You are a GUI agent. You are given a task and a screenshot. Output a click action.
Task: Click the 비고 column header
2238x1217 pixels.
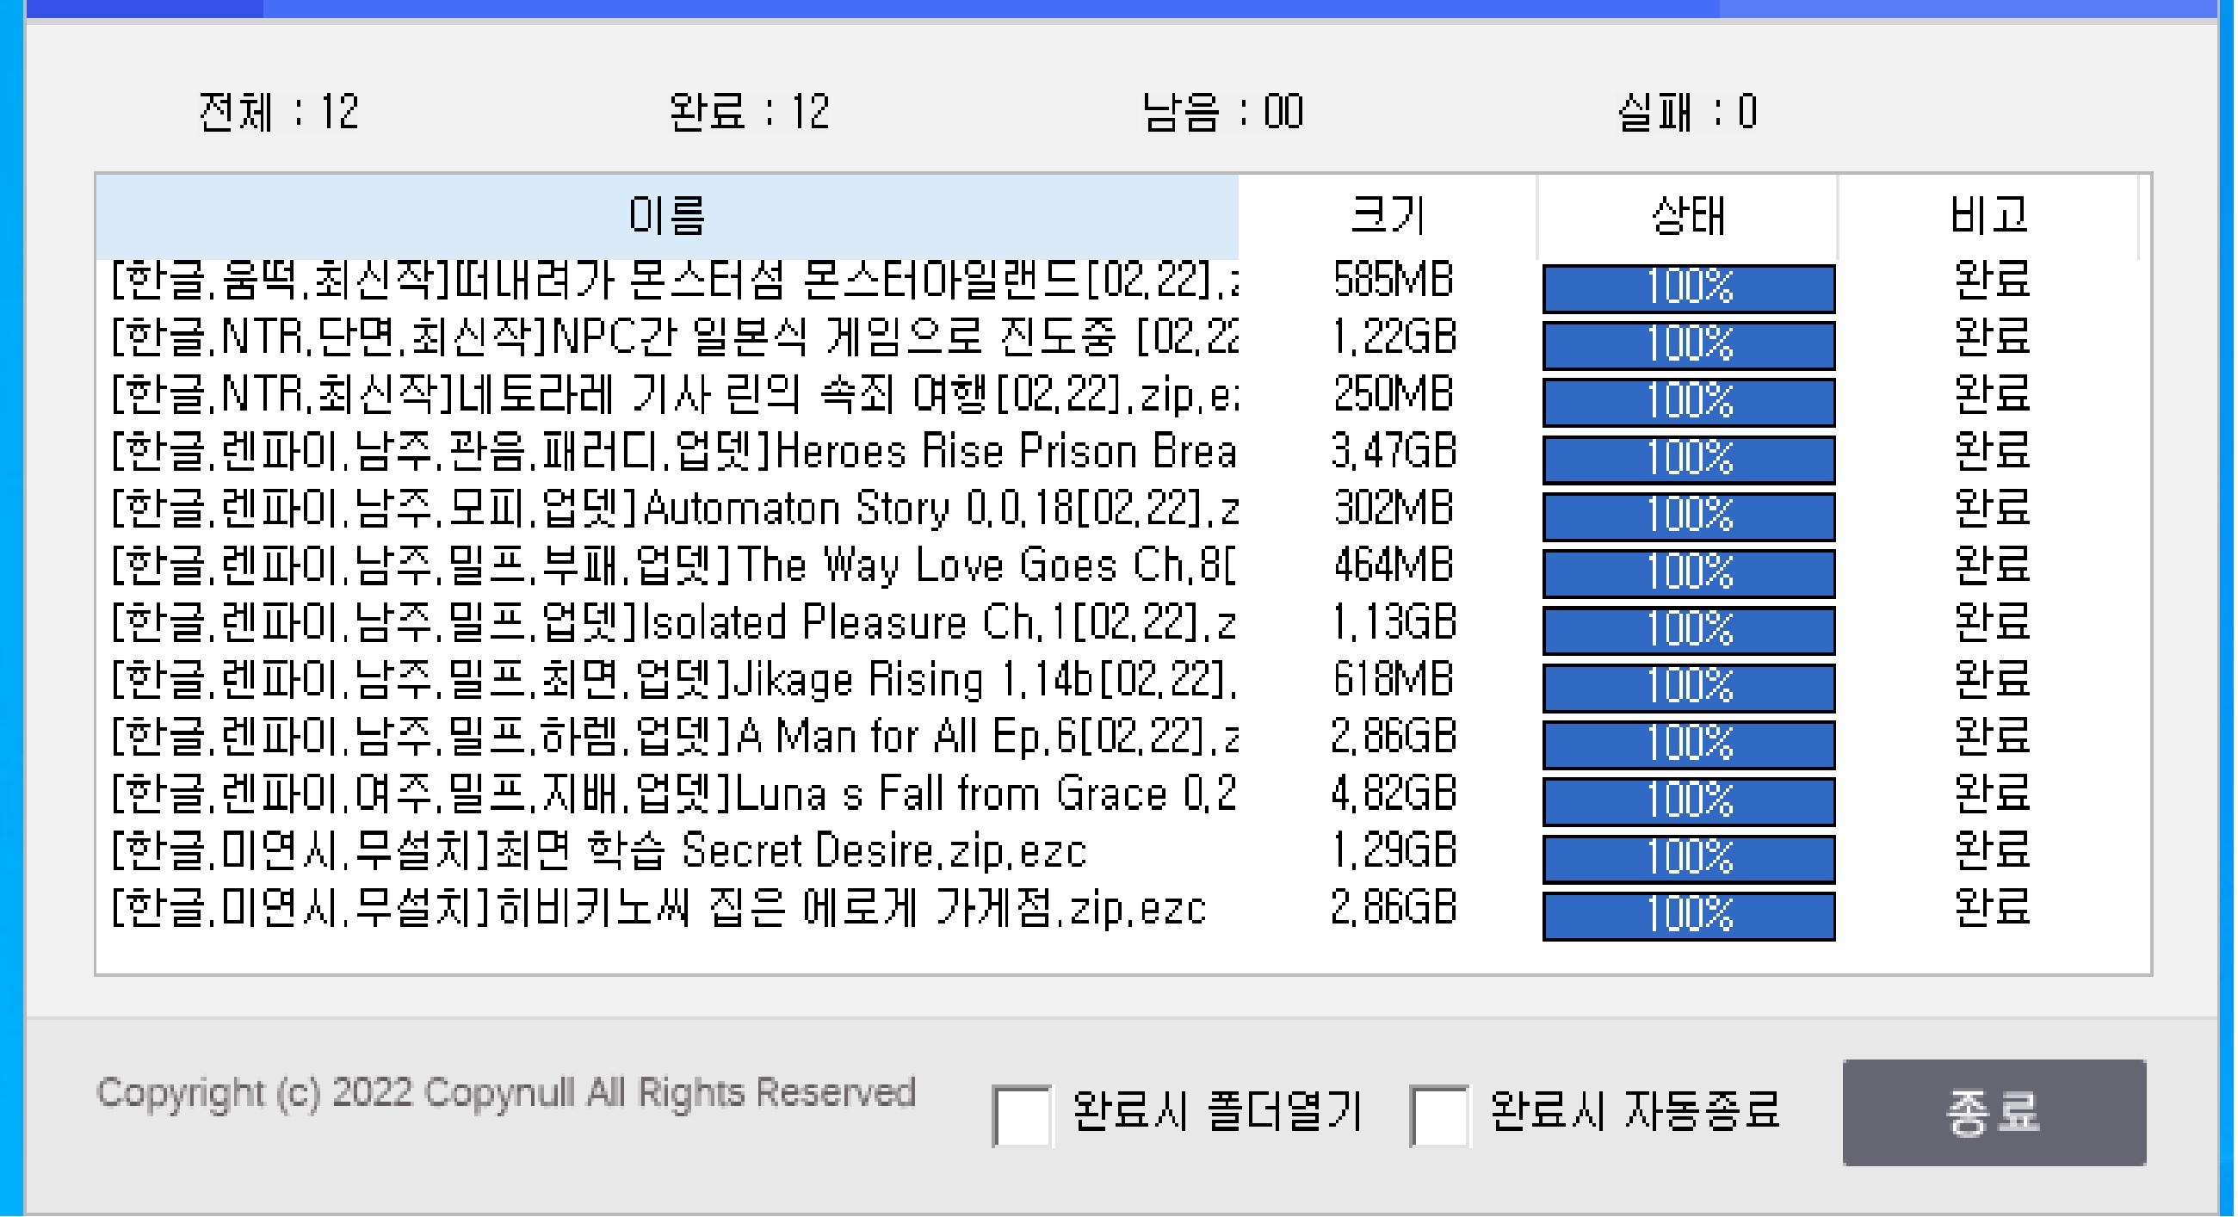1988,215
